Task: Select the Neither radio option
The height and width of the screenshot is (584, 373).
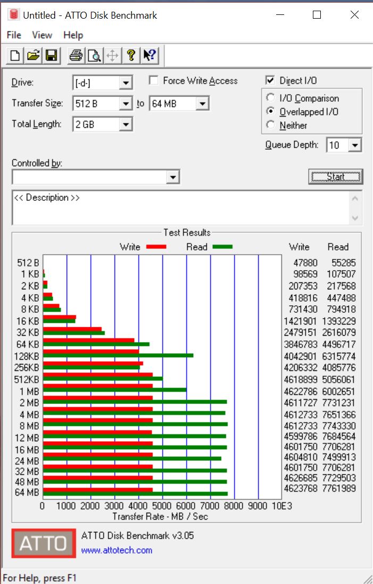Action: click(271, 125)
